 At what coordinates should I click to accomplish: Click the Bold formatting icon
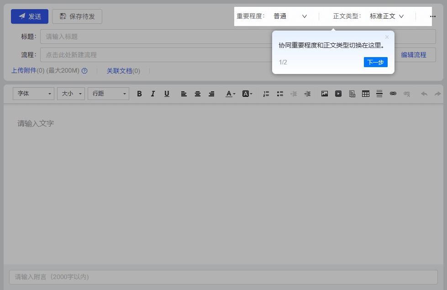139,94
